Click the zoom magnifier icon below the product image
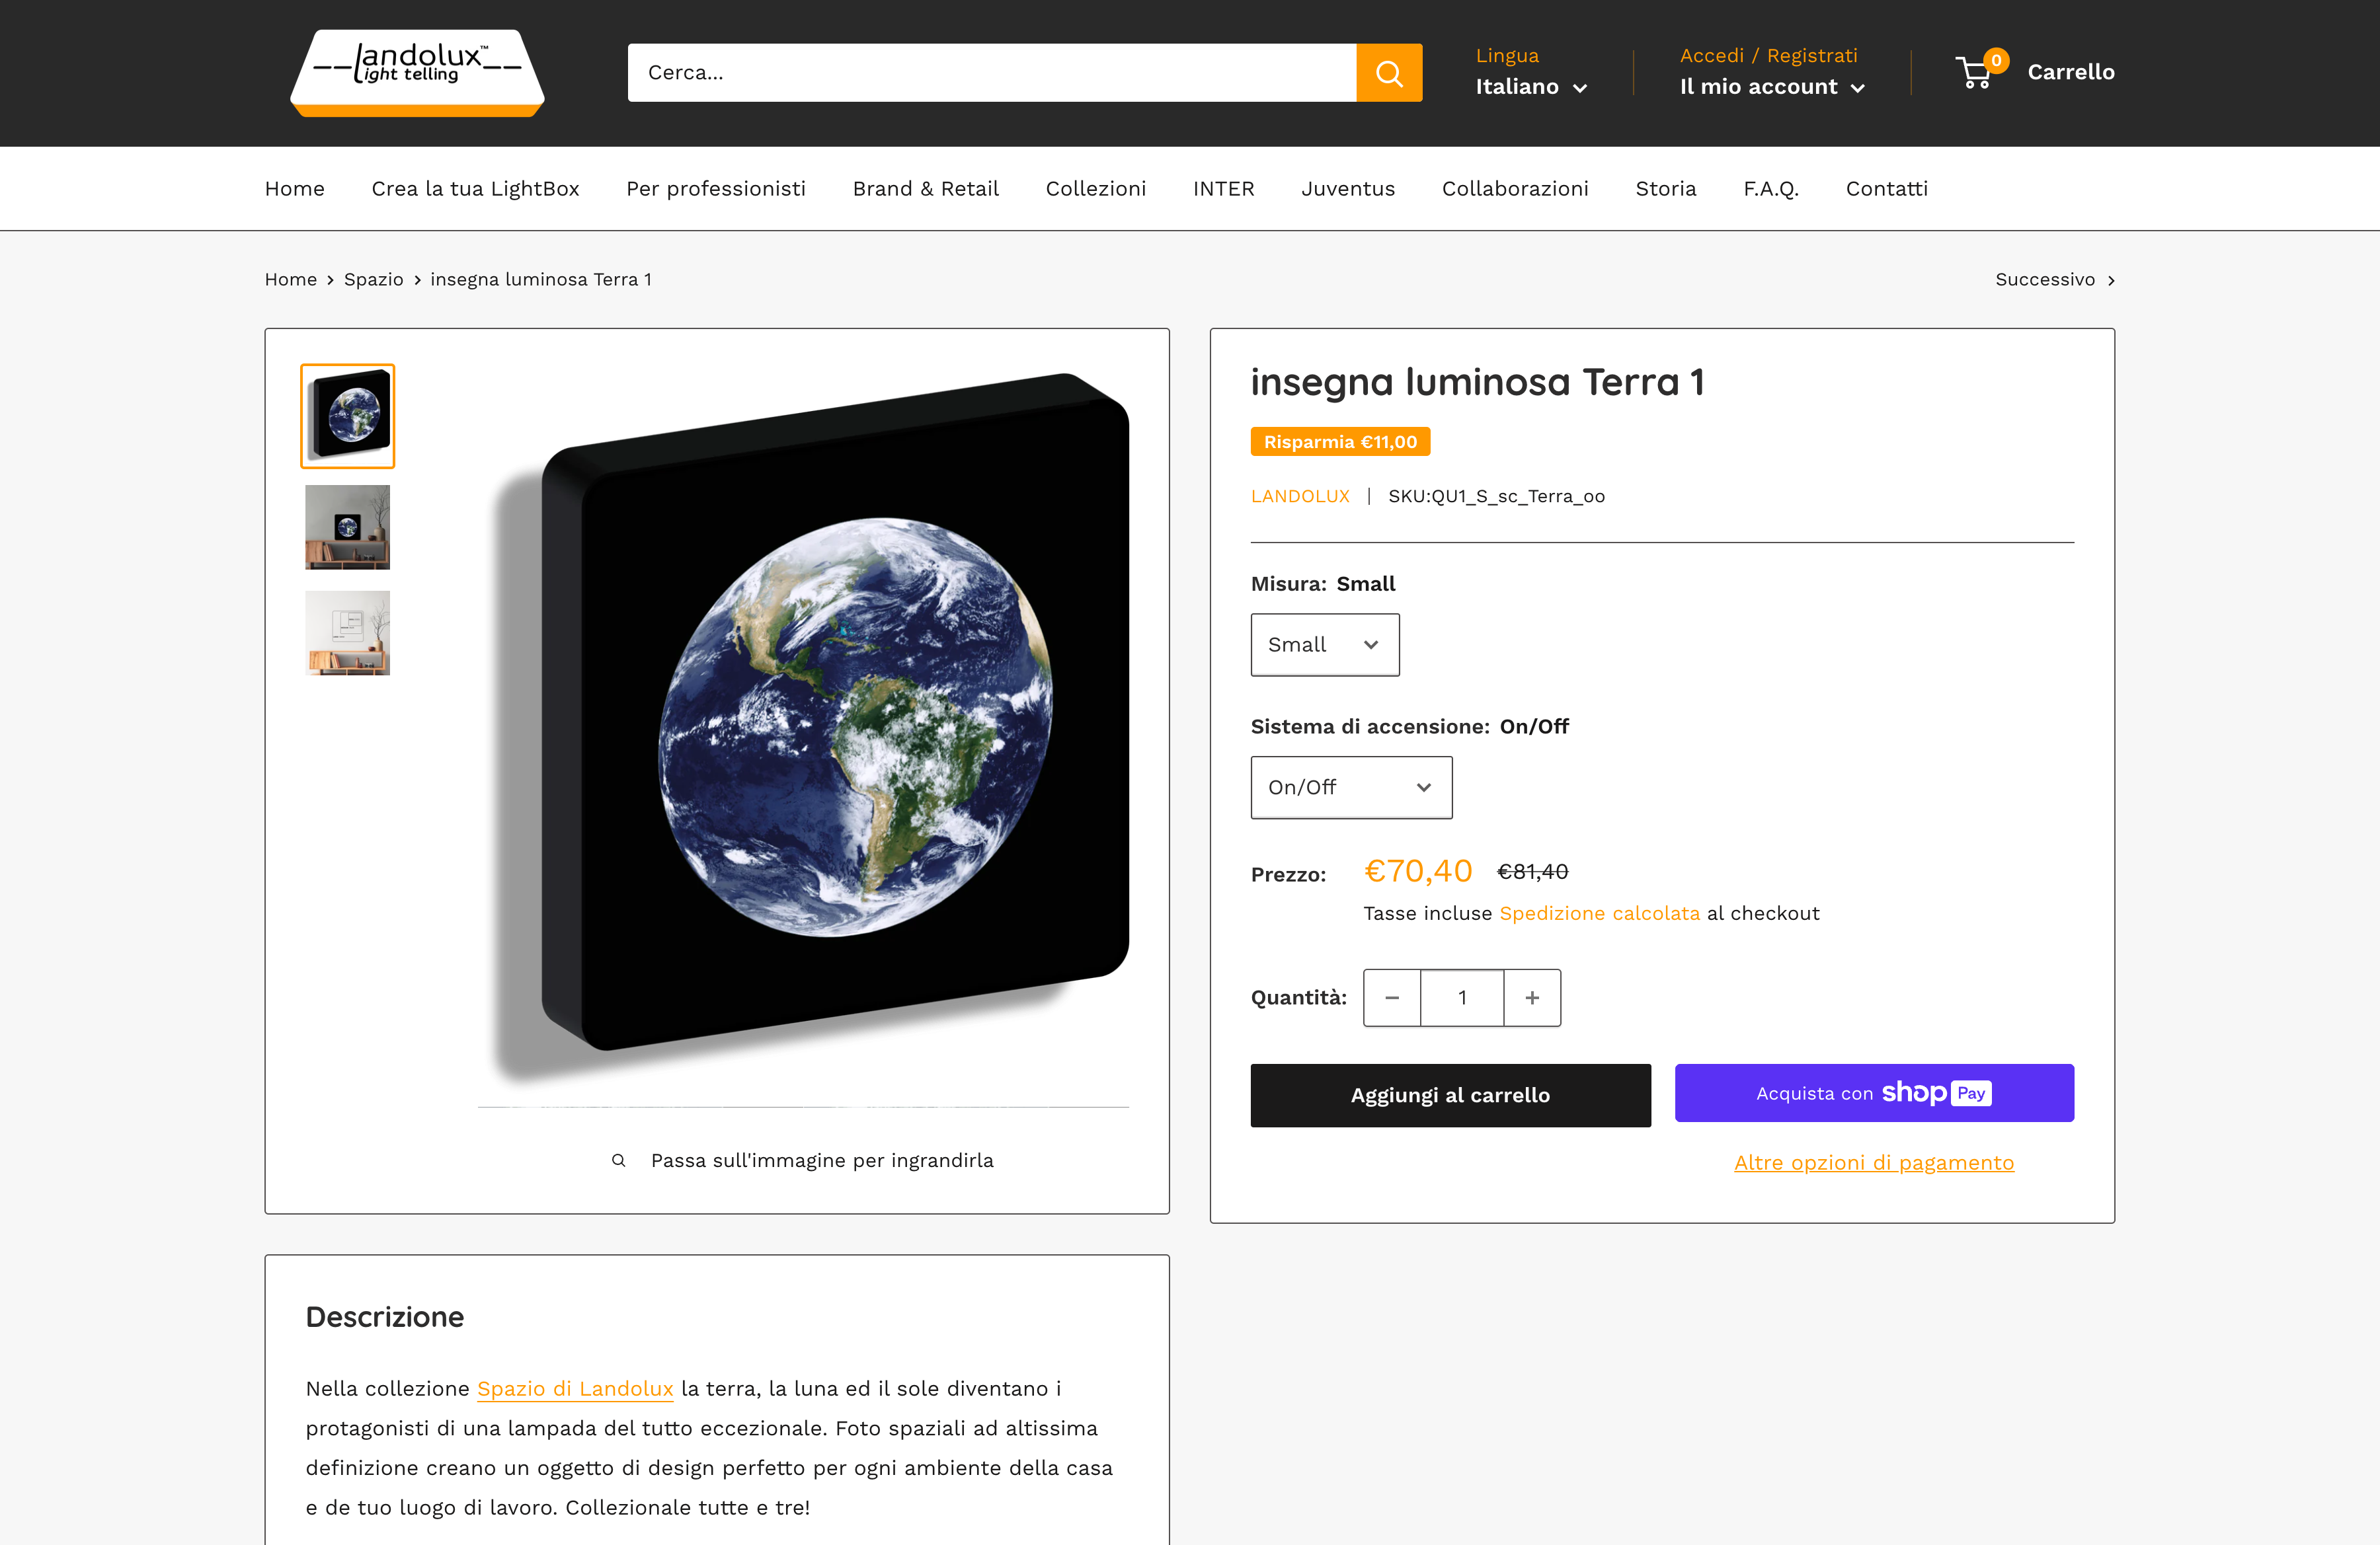The height and width of the screenshot is (1545, 2380). pyautogui.click(x=620, y=1160)
